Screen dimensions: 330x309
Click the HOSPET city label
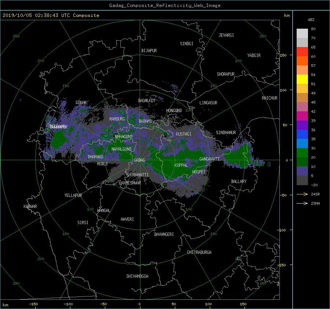199,172
